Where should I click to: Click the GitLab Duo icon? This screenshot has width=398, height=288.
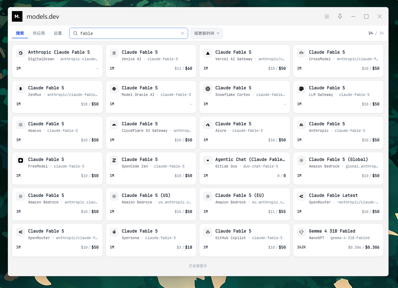pyautogui.click(x=208, y=160)
